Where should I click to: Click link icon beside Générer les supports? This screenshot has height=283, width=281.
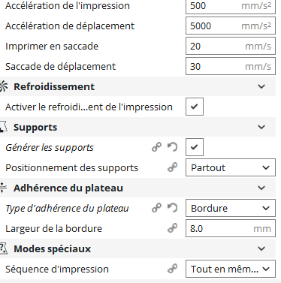[157, 147]
